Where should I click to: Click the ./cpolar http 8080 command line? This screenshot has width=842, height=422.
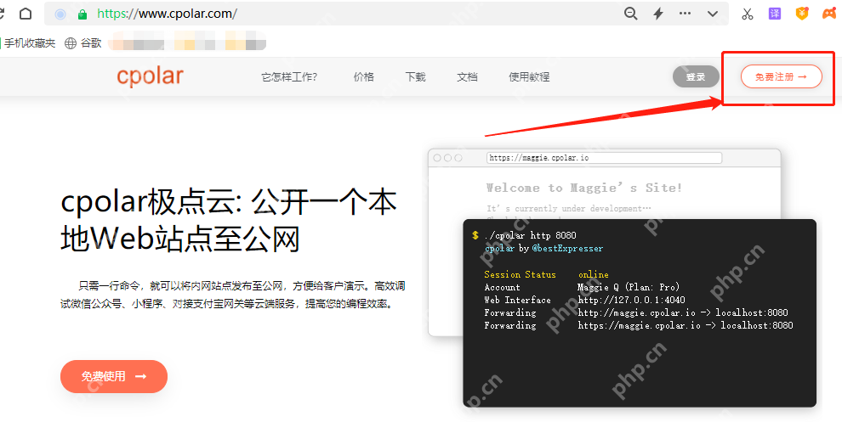530,235
